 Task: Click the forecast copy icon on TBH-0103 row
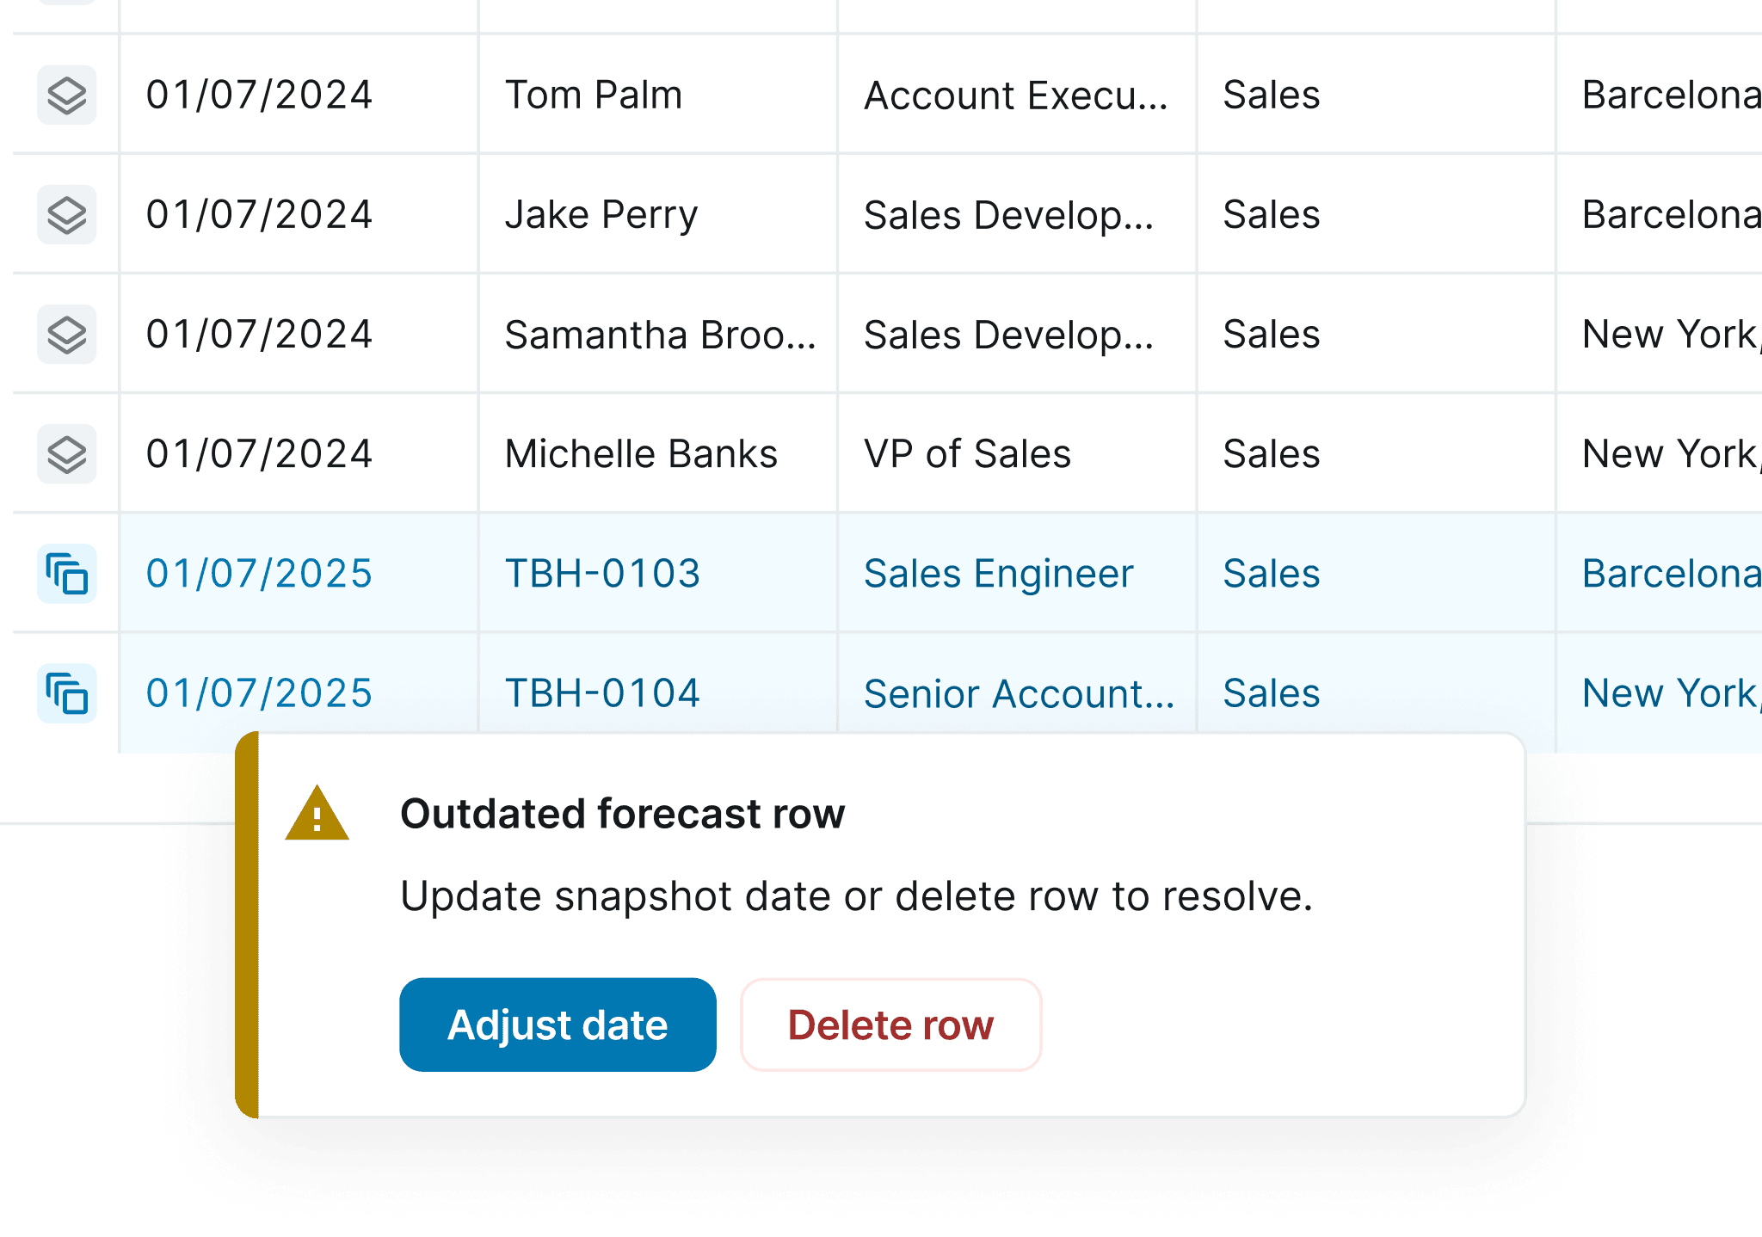point(67,573)
